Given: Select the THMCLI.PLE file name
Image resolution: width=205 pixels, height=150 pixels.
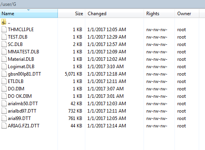Looking at the screenshot, I should coord(21,30).
